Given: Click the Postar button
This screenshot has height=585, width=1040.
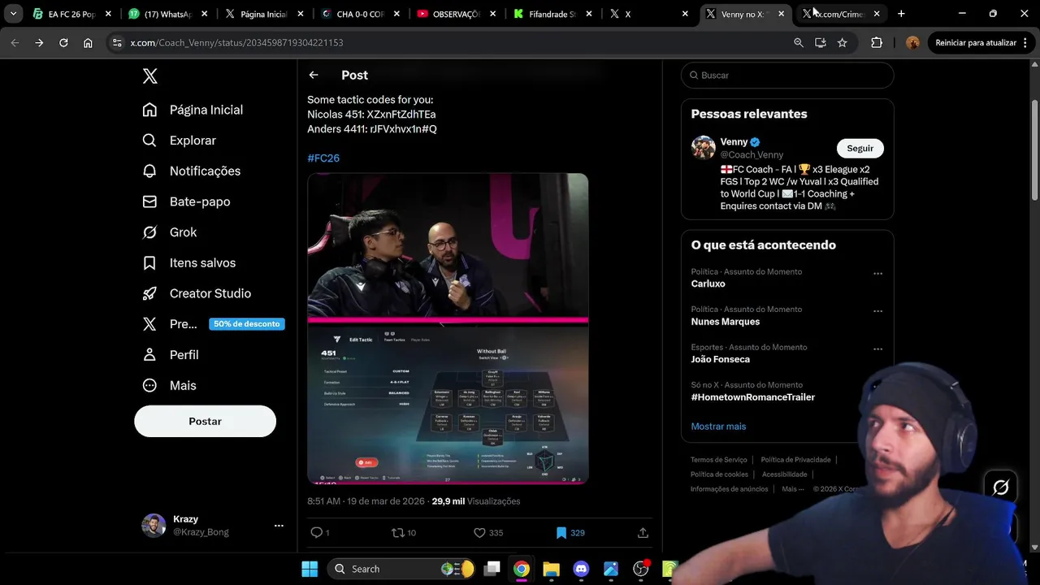Looking at the screenshot, I should pyautogui.click(x=205, y=422).
